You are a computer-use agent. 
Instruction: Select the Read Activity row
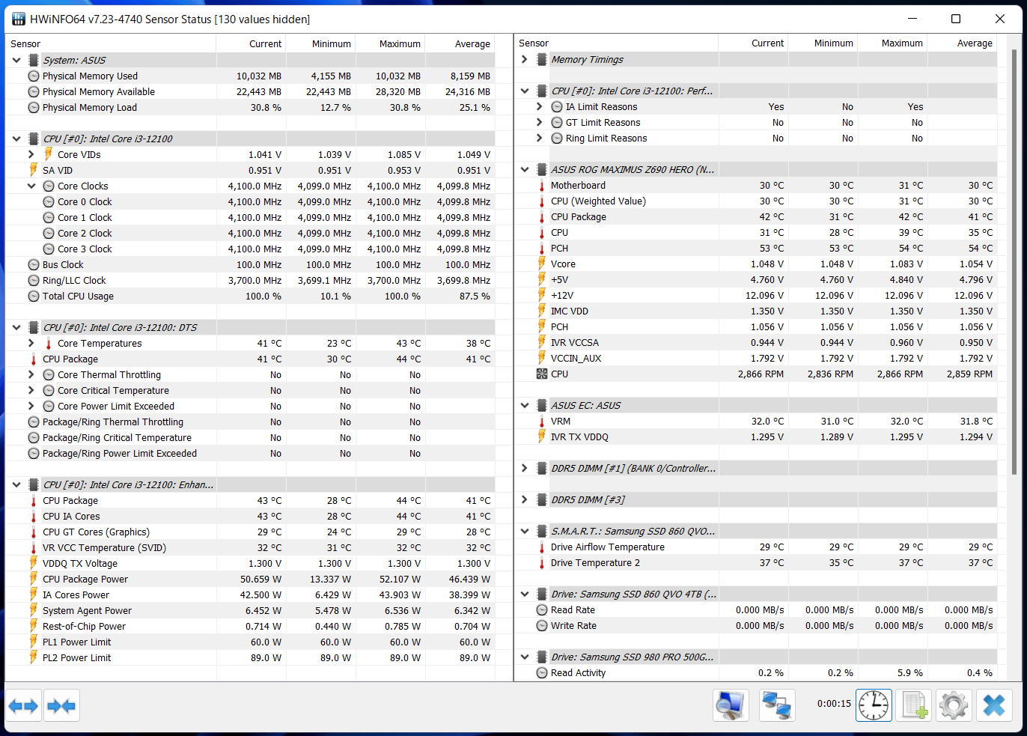[756, 672]
